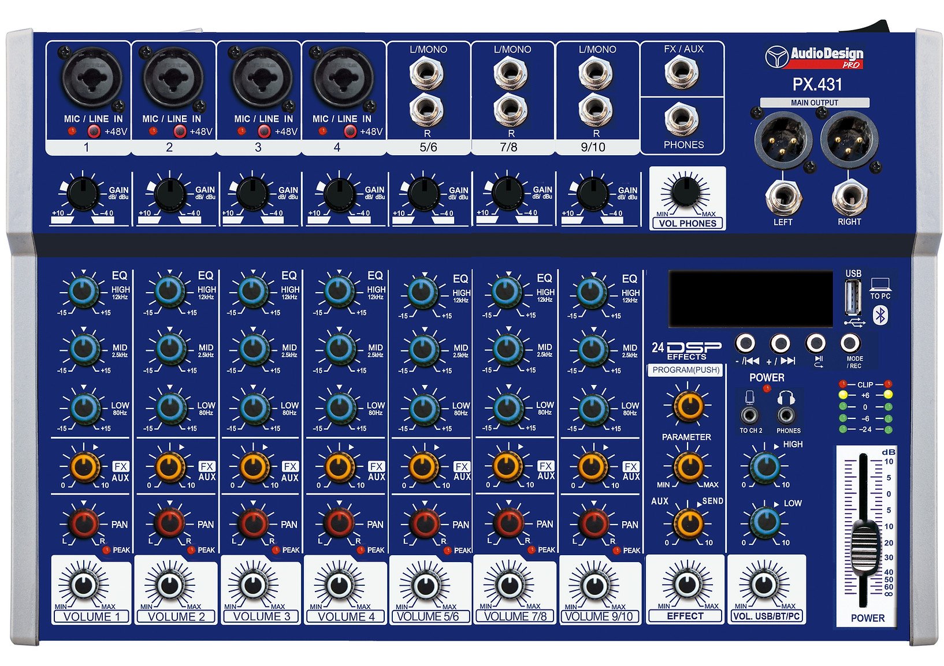The image size is (944, 666).
Task: Click the main POWER fader handle
Action: click(x=864, y=546)
